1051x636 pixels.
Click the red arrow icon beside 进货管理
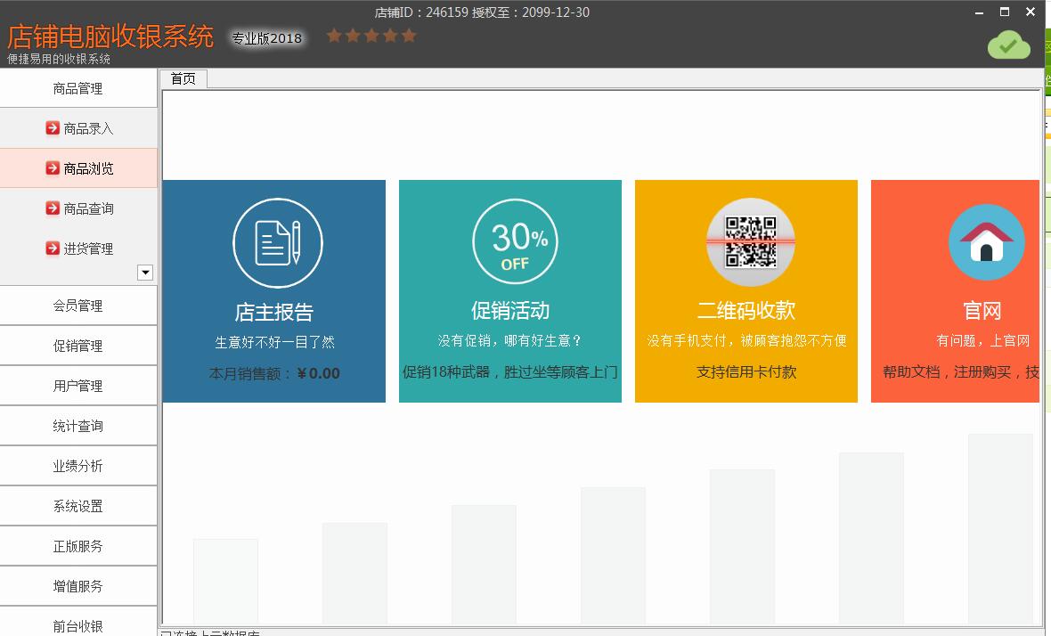click(53, 249)
